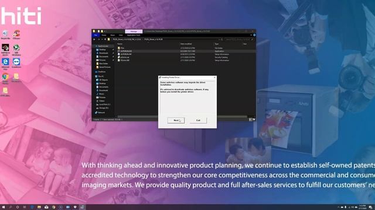Go back using Explorer's back arrow

coord(94,39)
